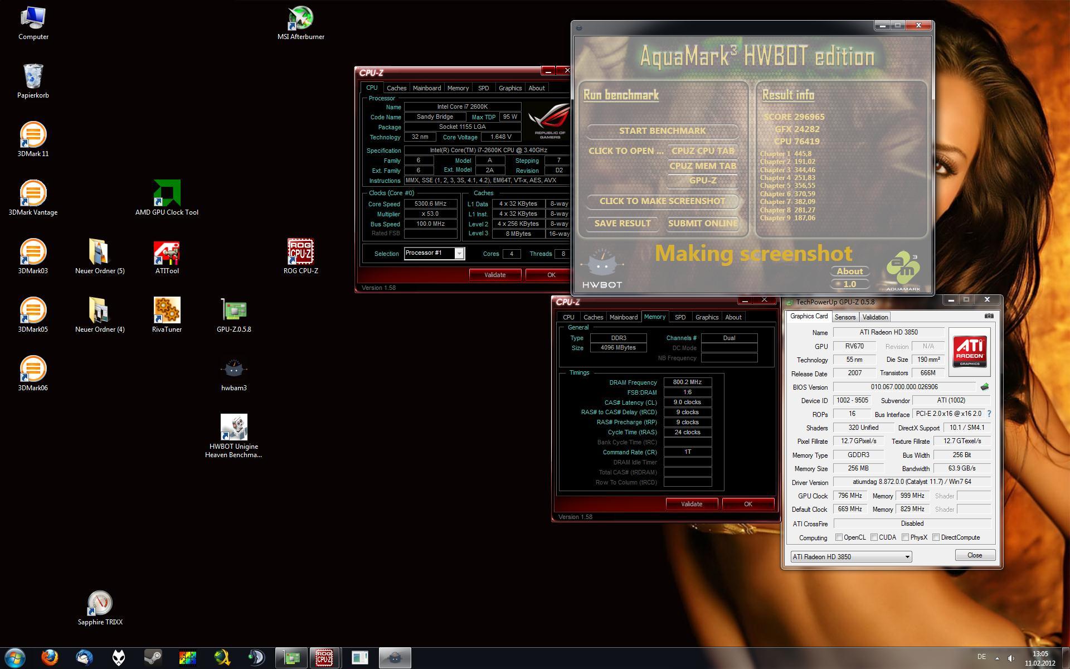The width and height of the screenshot is (1070, 669).
Task: Click the BIOS save icon in GPU-Z
Action: pyautogui.click(x=985, y=386)
